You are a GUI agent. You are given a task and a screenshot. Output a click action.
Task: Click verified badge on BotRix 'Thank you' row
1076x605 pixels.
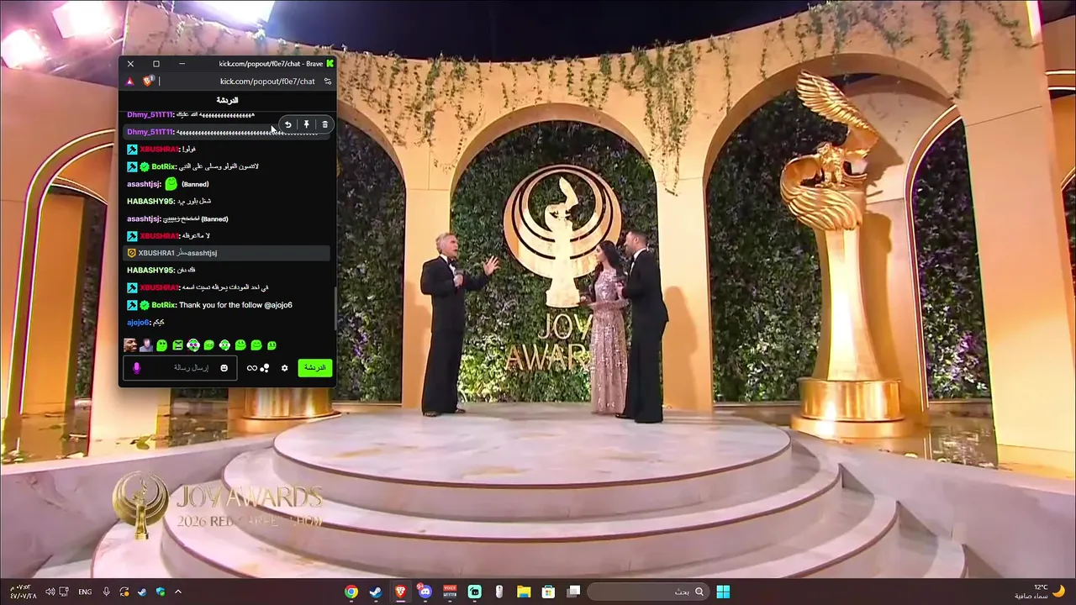[145, 305]
